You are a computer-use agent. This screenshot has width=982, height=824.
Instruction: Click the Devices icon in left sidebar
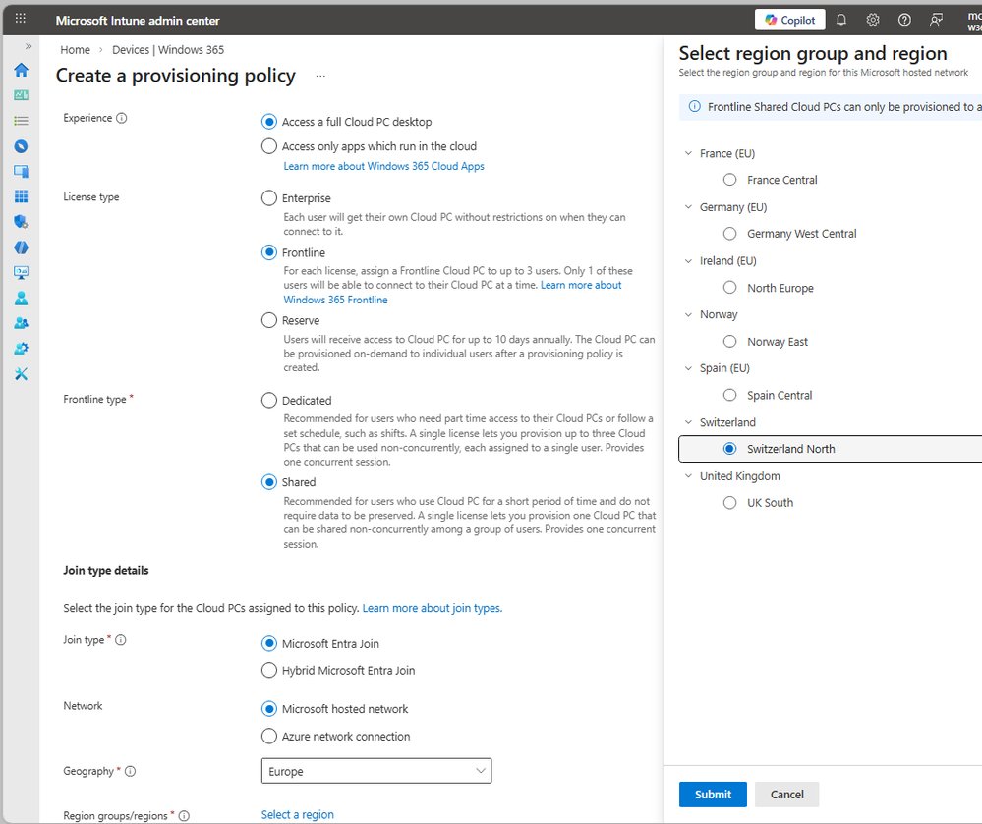click(21, 172)
